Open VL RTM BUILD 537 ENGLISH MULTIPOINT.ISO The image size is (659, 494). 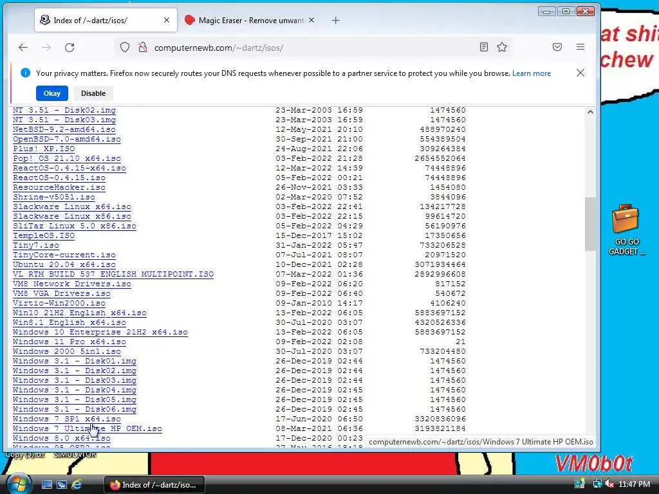(x=113, y=274)
